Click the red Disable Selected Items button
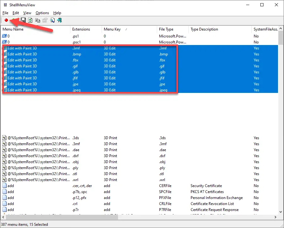Image resolution: width=284 pixels, height=228 pixels. click(6, 20)
